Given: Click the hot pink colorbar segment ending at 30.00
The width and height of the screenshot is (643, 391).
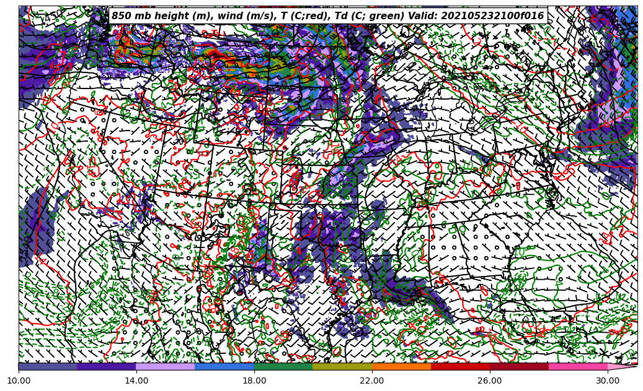Looking at the screenshot, I should pos(579,366).
